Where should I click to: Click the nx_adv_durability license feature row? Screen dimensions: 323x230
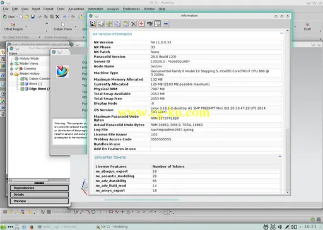[x=187, y=181]
